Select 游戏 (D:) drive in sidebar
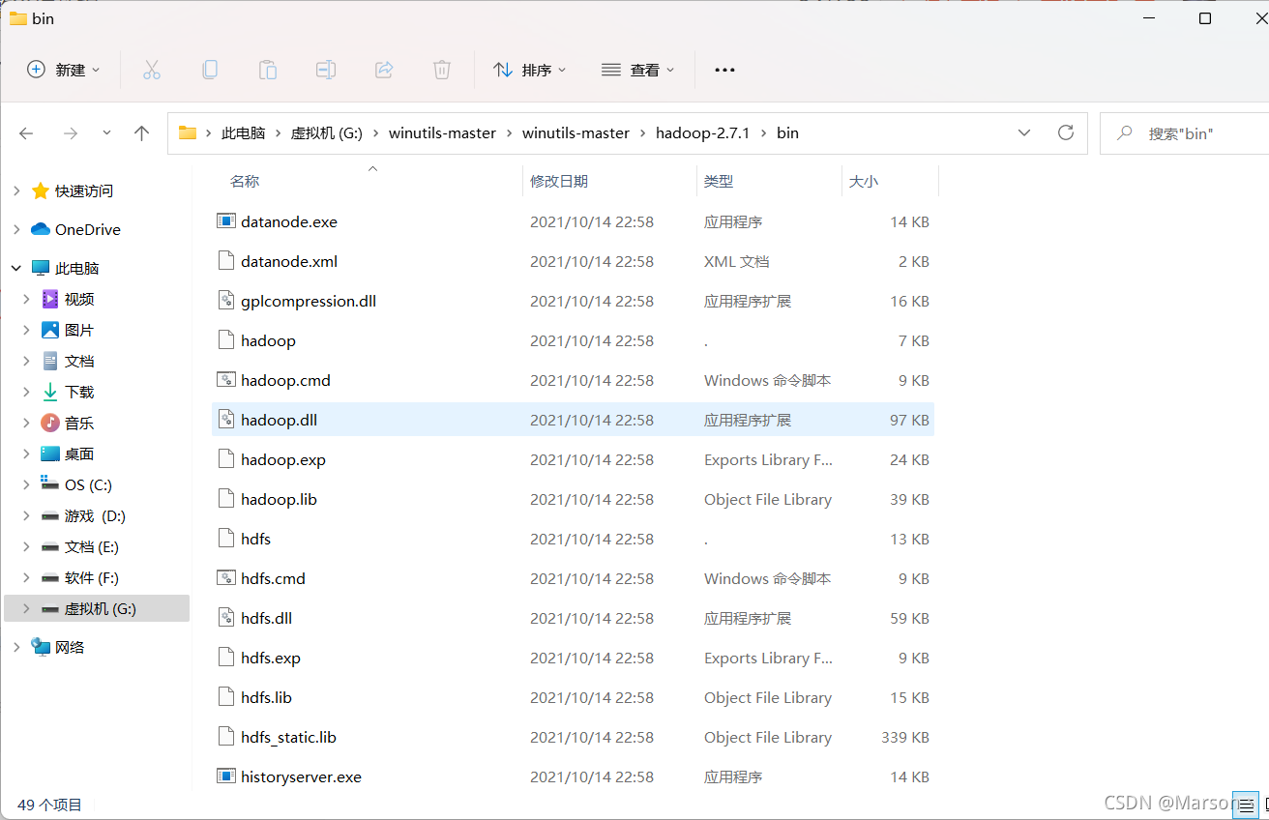The width and height of the screenshot is (1269, 820). tap(95, 516)
